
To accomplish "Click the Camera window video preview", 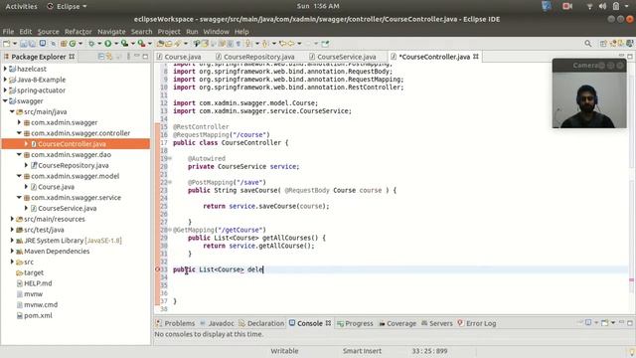I will 589,100.
